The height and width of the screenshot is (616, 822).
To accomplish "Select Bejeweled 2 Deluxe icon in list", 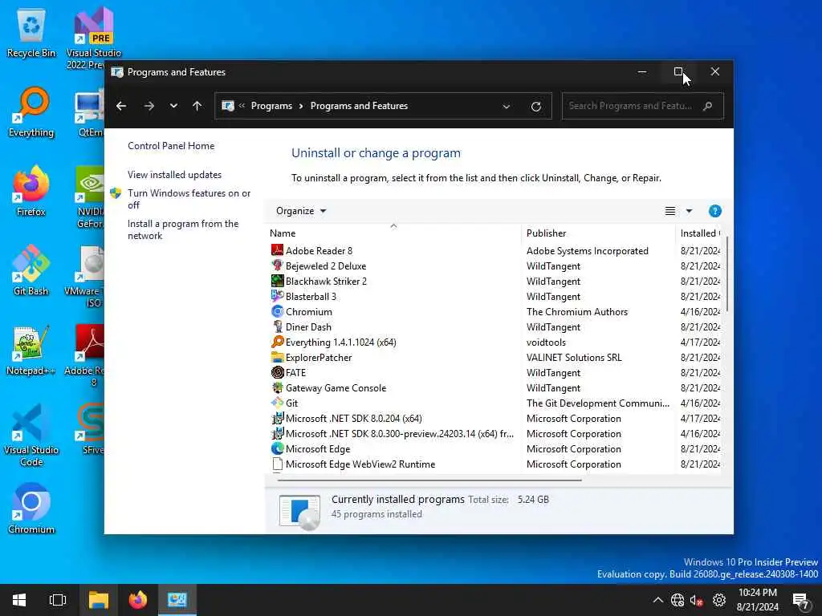I will [277, 265].
